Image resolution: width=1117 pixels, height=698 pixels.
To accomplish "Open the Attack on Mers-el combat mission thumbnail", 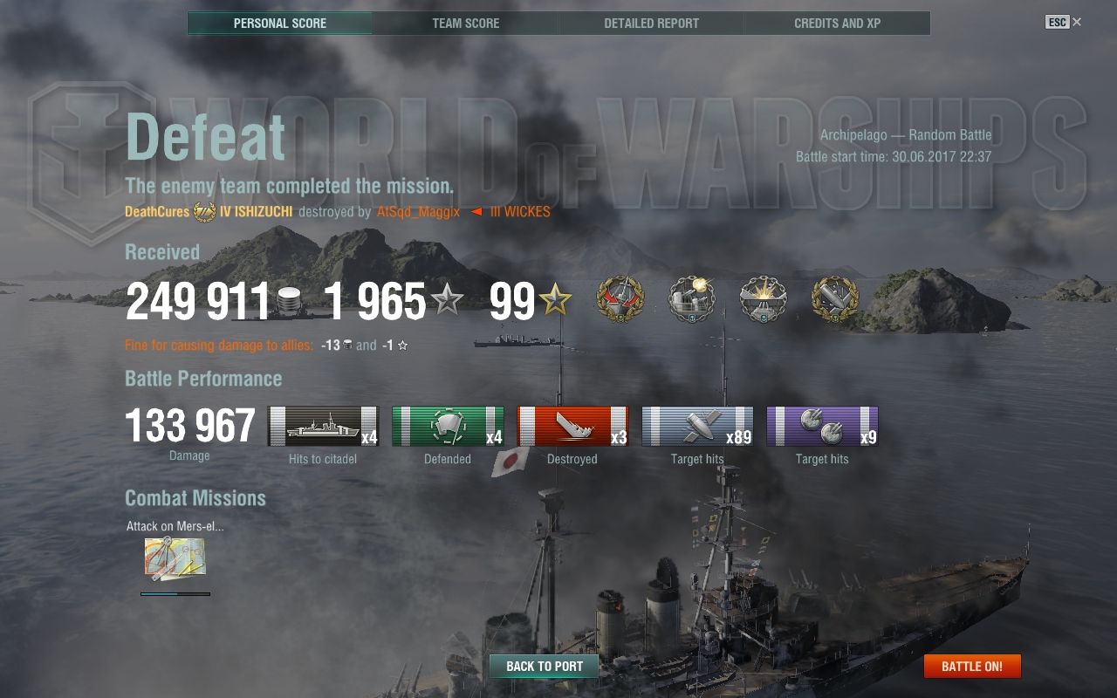I will click(x=175, y=559).
